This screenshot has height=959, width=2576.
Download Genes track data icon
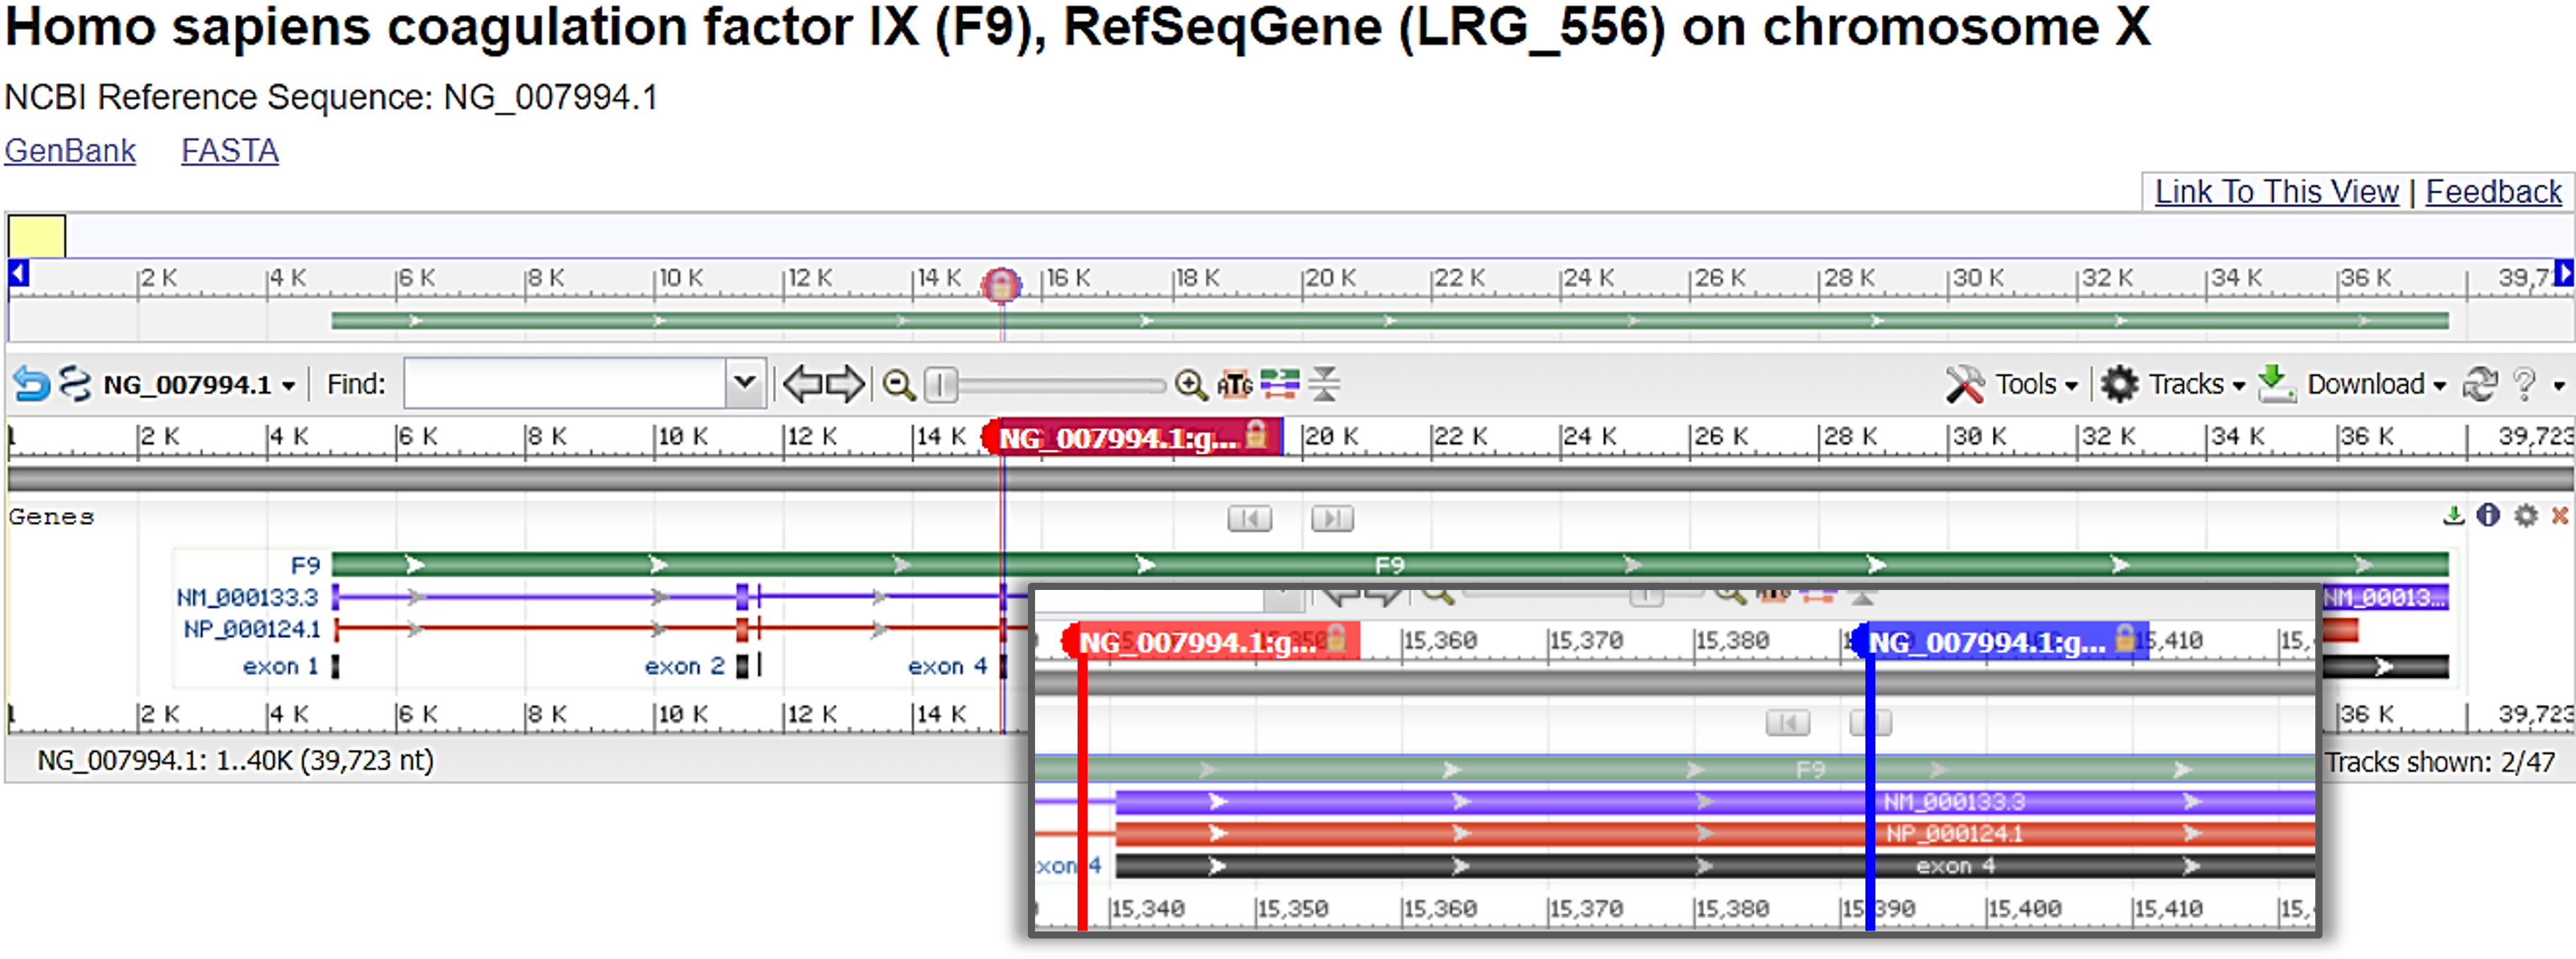point(2453,516)
